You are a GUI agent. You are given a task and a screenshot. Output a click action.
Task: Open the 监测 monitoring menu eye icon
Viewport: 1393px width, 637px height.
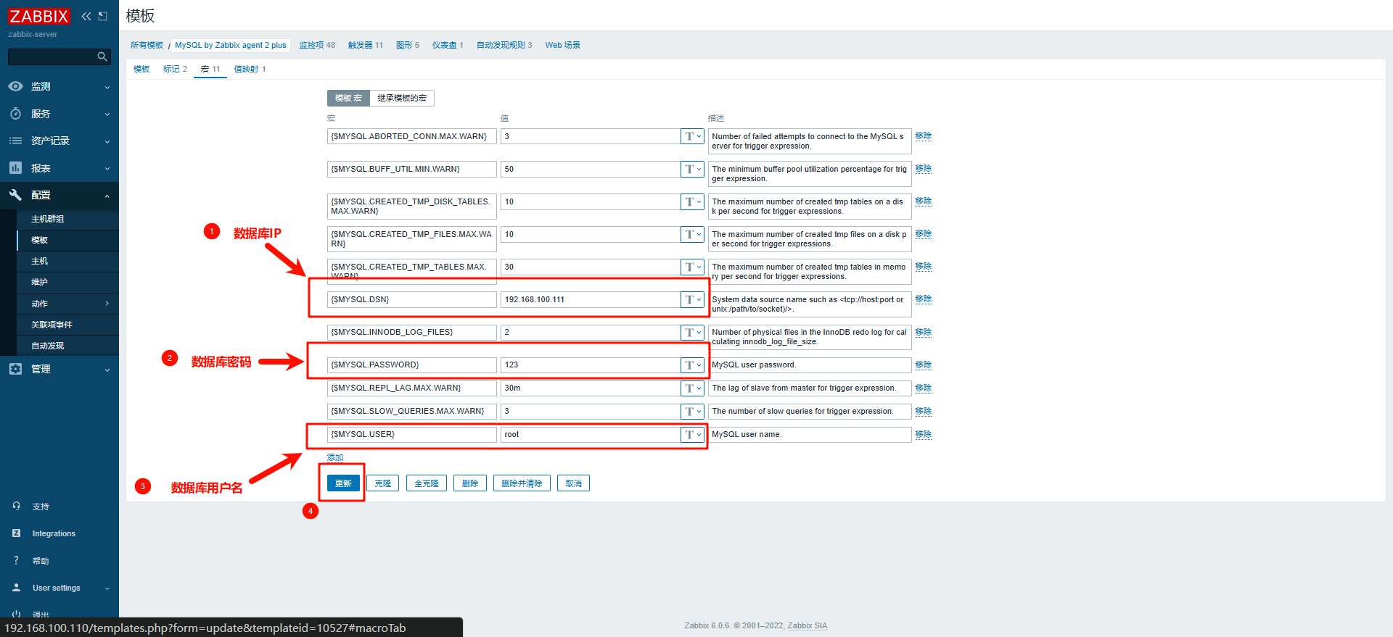tap(15, 86)
